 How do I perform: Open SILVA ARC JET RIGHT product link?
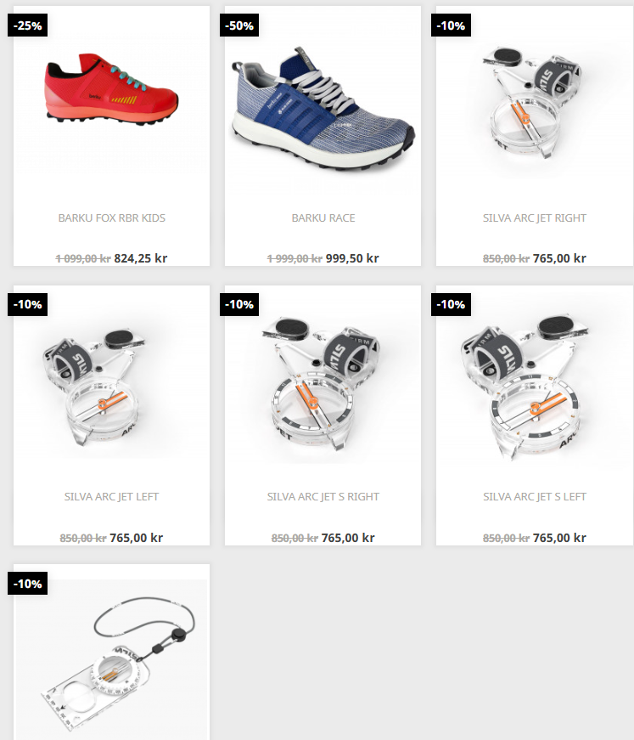(x=534, y=218)
